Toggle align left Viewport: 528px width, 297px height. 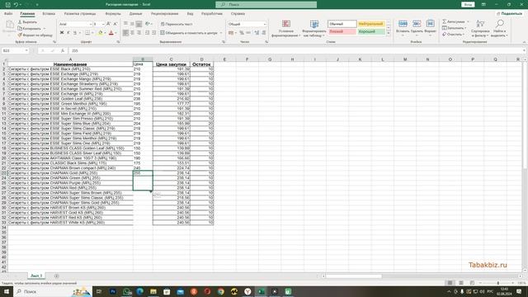coord(125,33)
